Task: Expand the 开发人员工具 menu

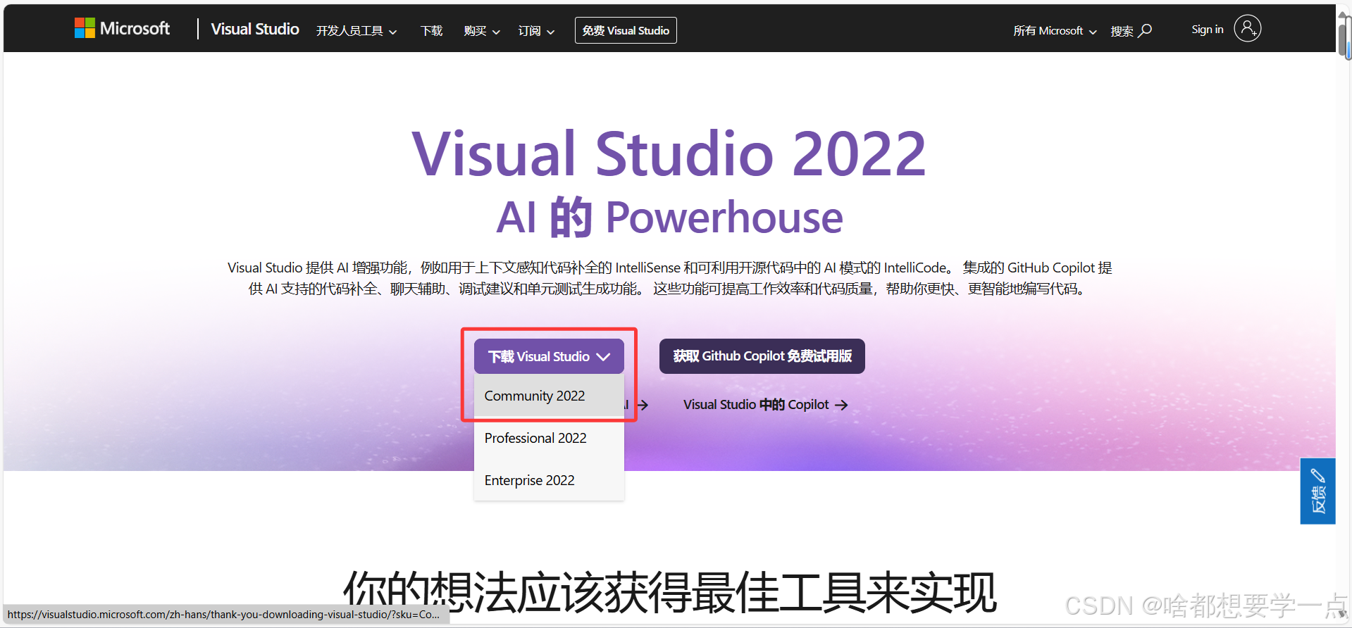Action: click(356, 31)
